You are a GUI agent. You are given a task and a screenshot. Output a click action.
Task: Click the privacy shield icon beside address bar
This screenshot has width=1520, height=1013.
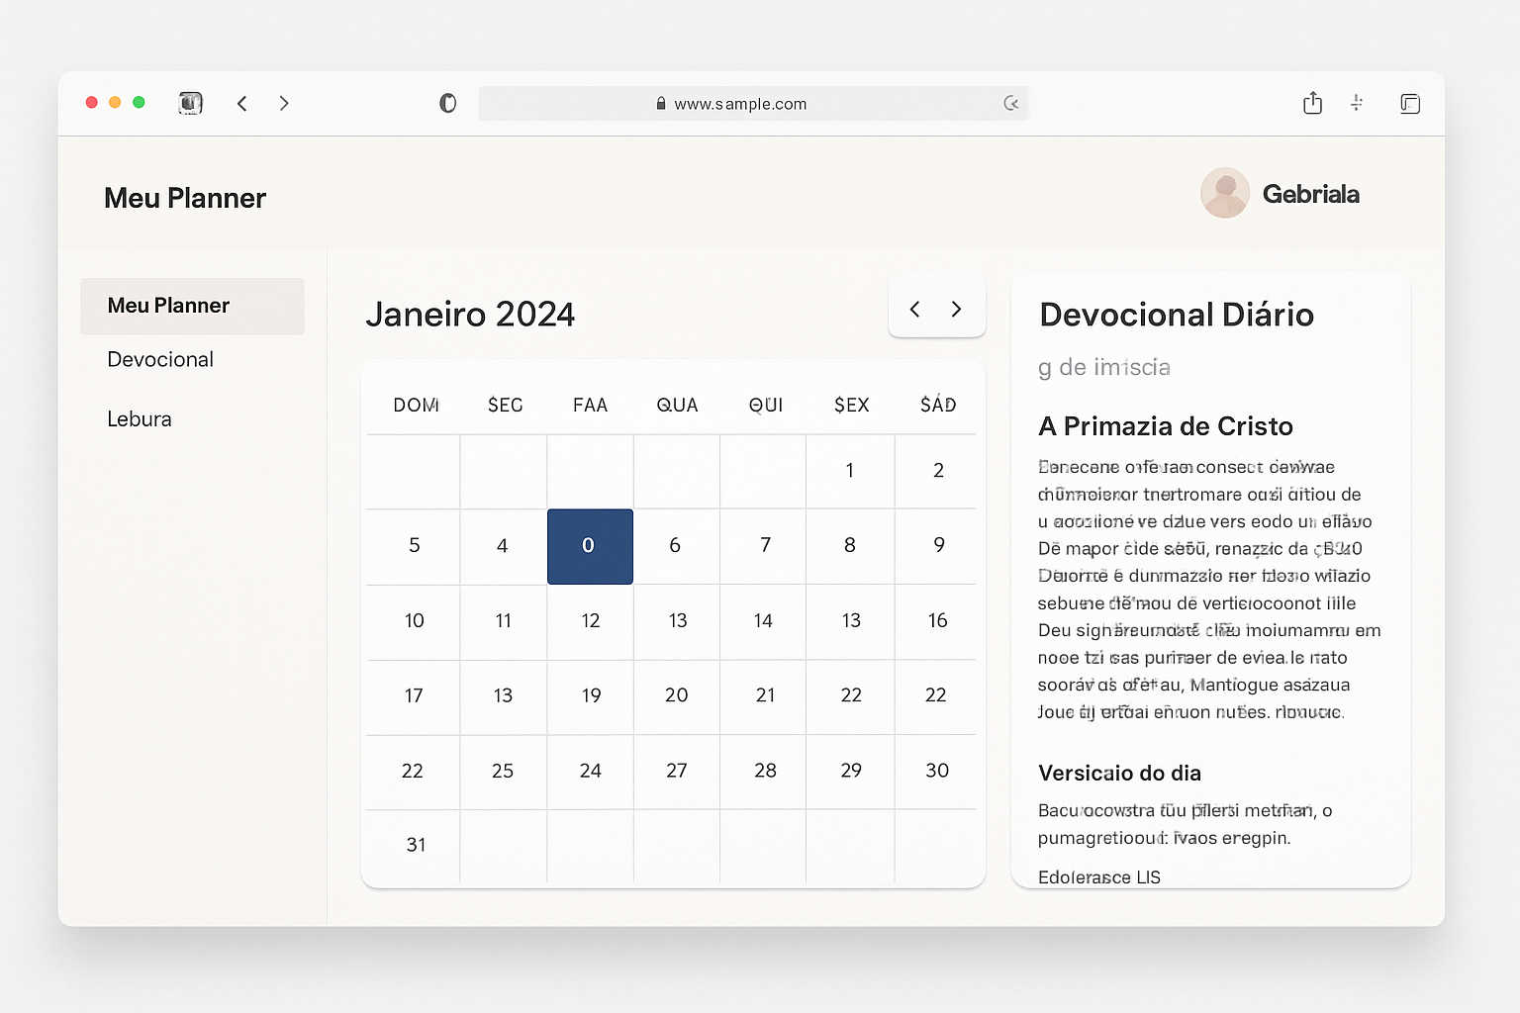pos(447,103)
